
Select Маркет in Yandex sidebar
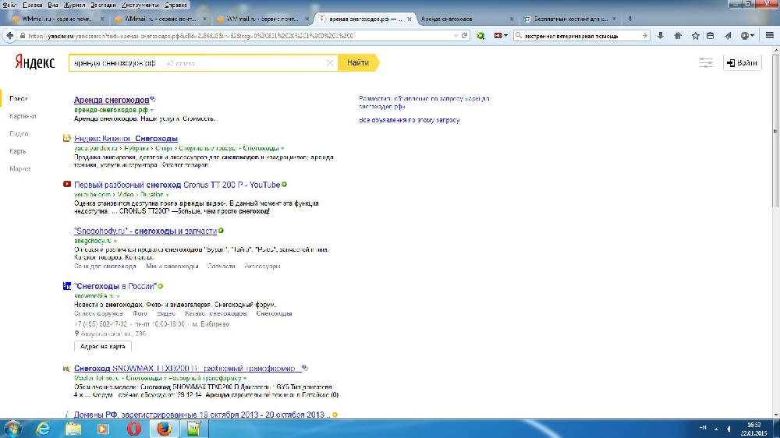[x=20, y=169]
